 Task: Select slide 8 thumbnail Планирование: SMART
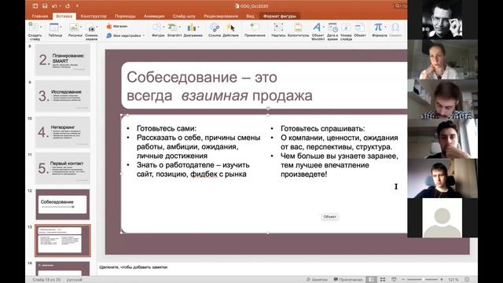click(x=63, y=60)
